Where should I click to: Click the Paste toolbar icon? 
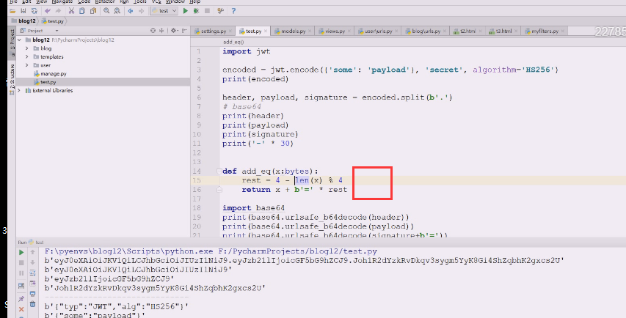coord(93,11)
